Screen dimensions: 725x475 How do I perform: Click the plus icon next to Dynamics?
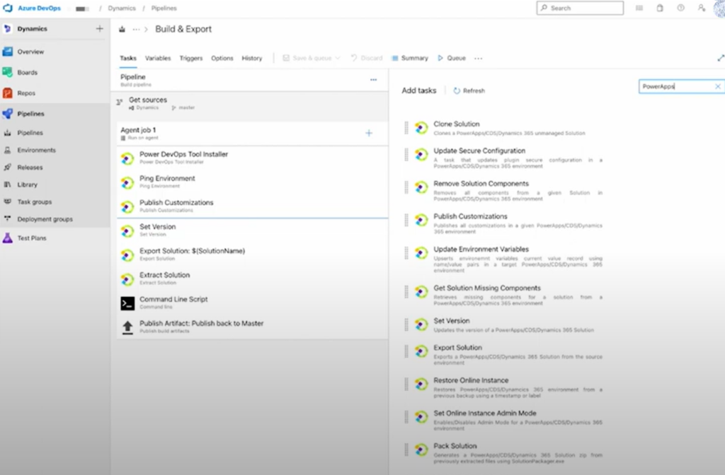[99, 29]
